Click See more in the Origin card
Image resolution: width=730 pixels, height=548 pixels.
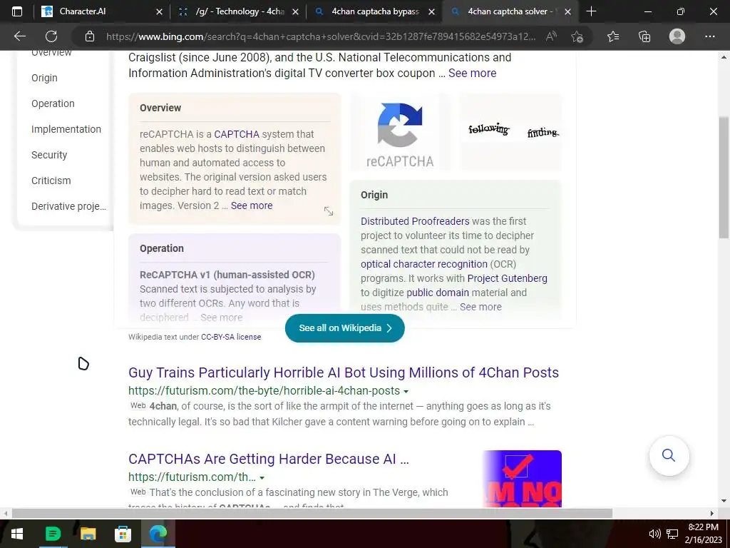[480, 307]
